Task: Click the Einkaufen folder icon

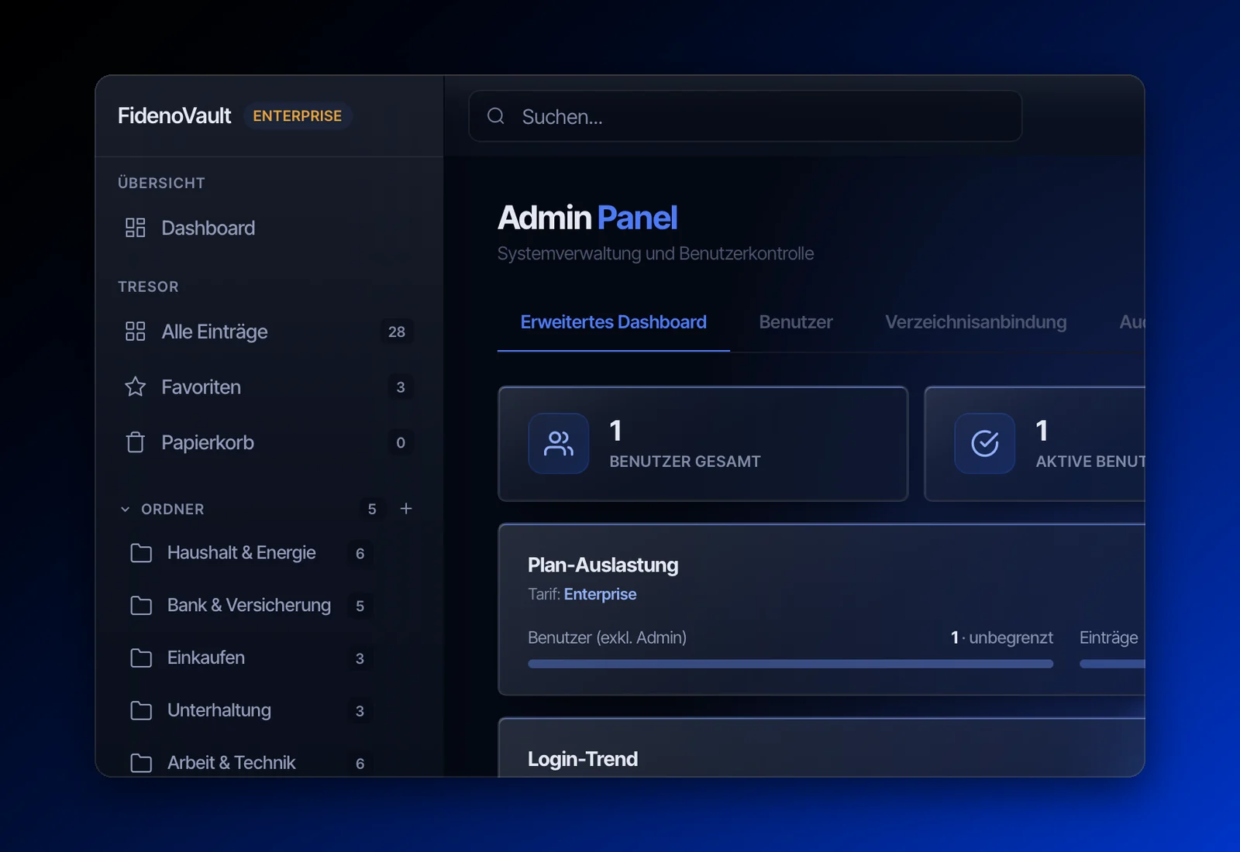Action: pos(141,658)
